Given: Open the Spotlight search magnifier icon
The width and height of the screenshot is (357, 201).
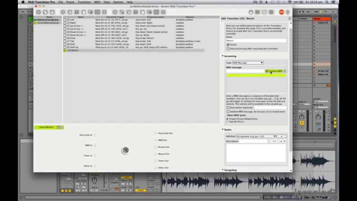Looking at the screenshot, I should [327, 2].
